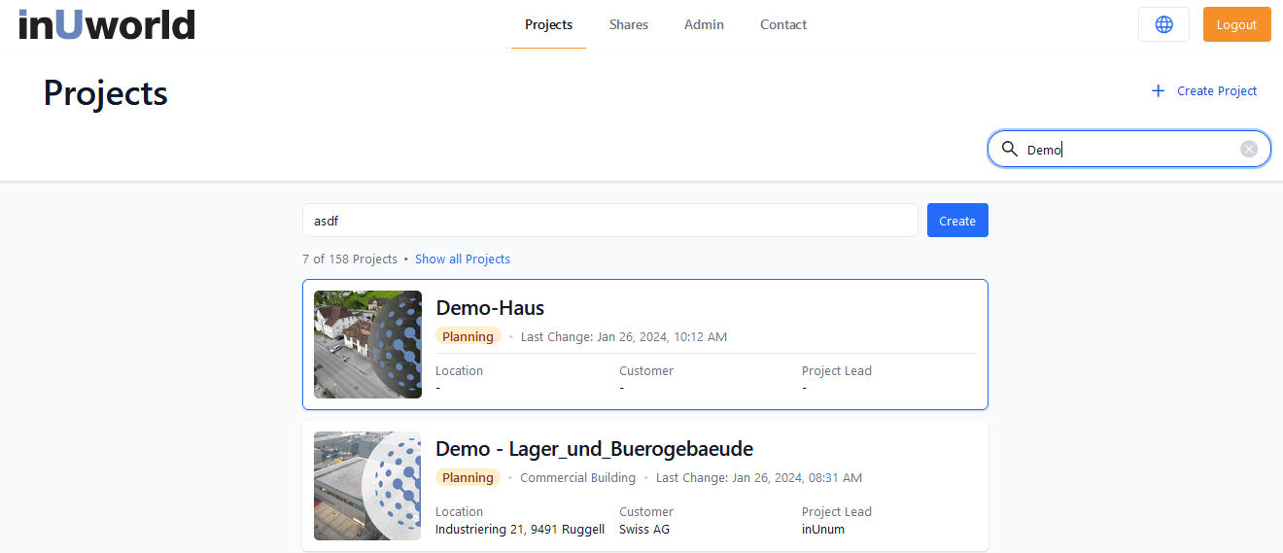Open the Demo - Lager_und_Buerogebaeude title

(x=594, y=449)
